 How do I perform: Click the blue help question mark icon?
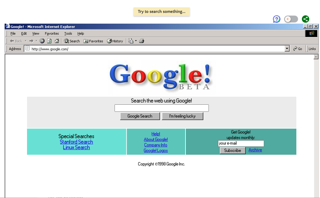click(276, 19)
